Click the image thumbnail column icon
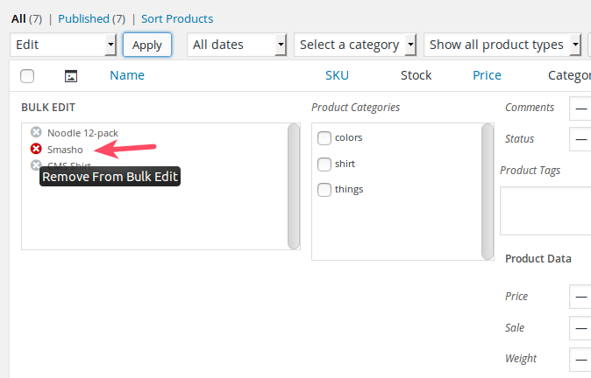The image size is (591, 378). [x=72, y=76]
